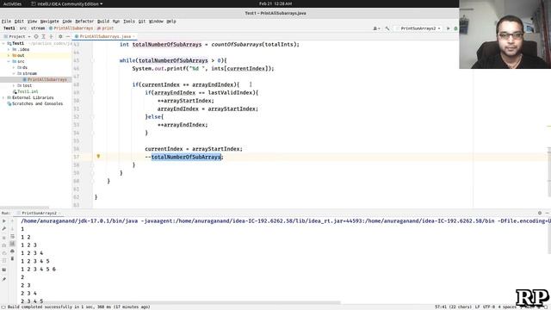Open the Navigate menu

click(x=50, y=22)
